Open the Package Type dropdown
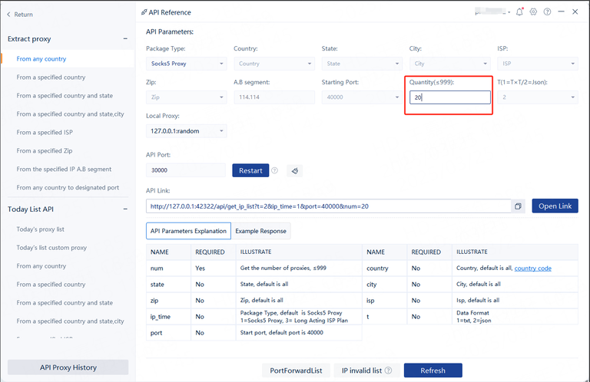 (x=186, y=64)
